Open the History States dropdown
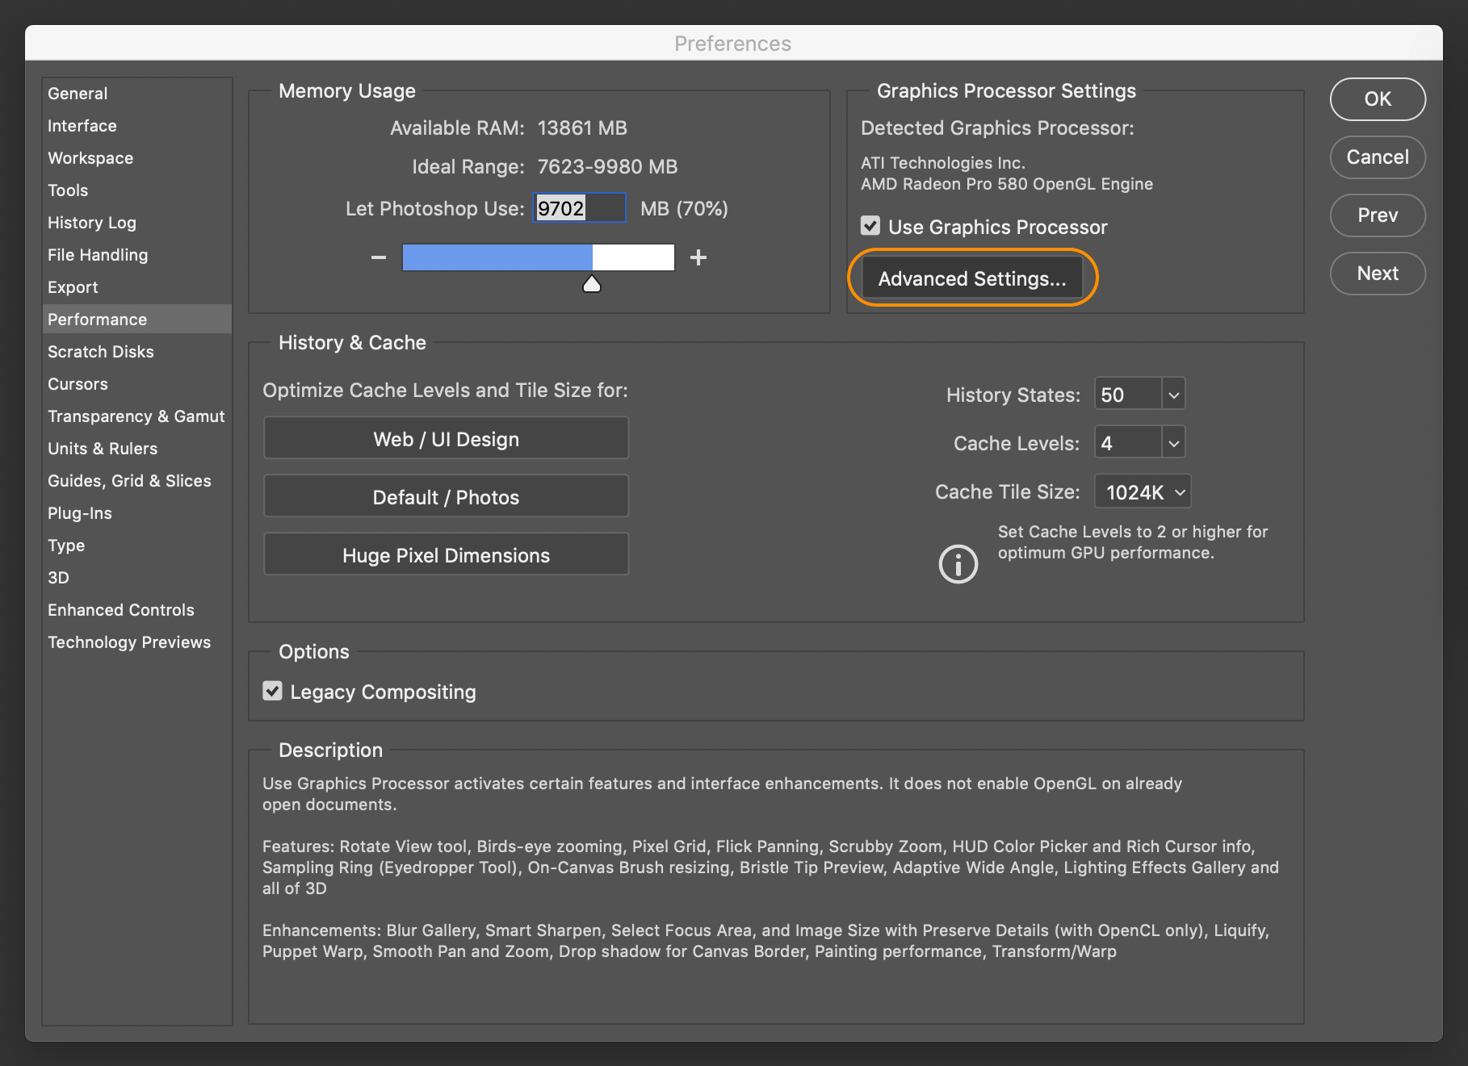 pyautogui.click(x=1172, y=394)
